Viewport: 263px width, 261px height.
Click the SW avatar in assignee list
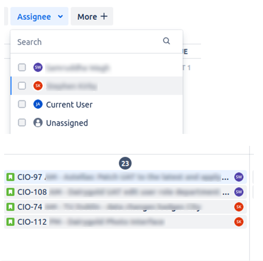pos(38,67)
